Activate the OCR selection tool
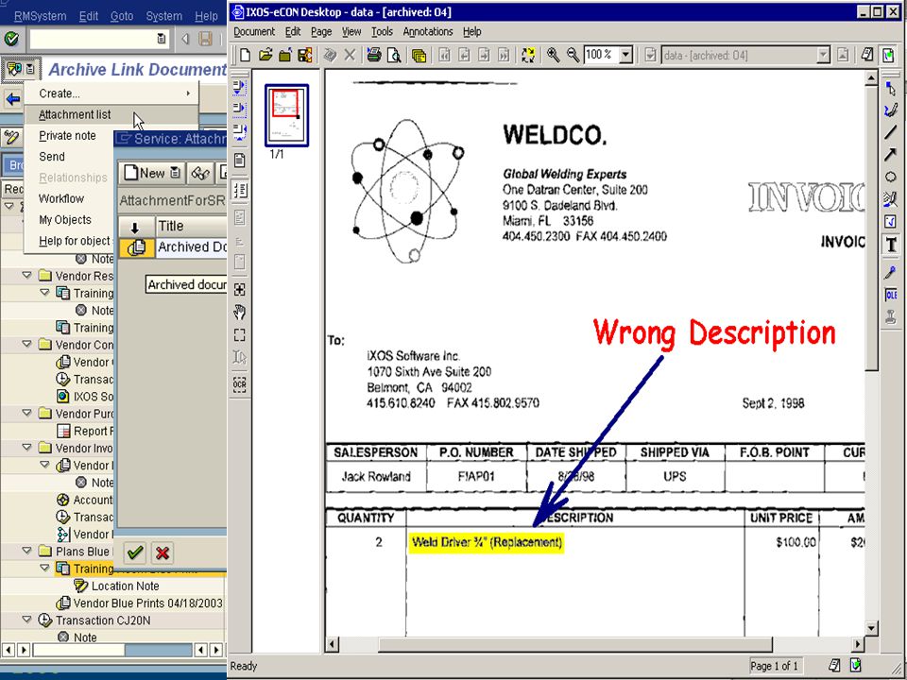 [239, 384]
